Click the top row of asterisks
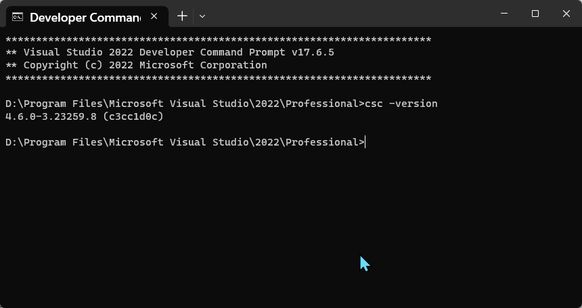 (x=218, y=39)
